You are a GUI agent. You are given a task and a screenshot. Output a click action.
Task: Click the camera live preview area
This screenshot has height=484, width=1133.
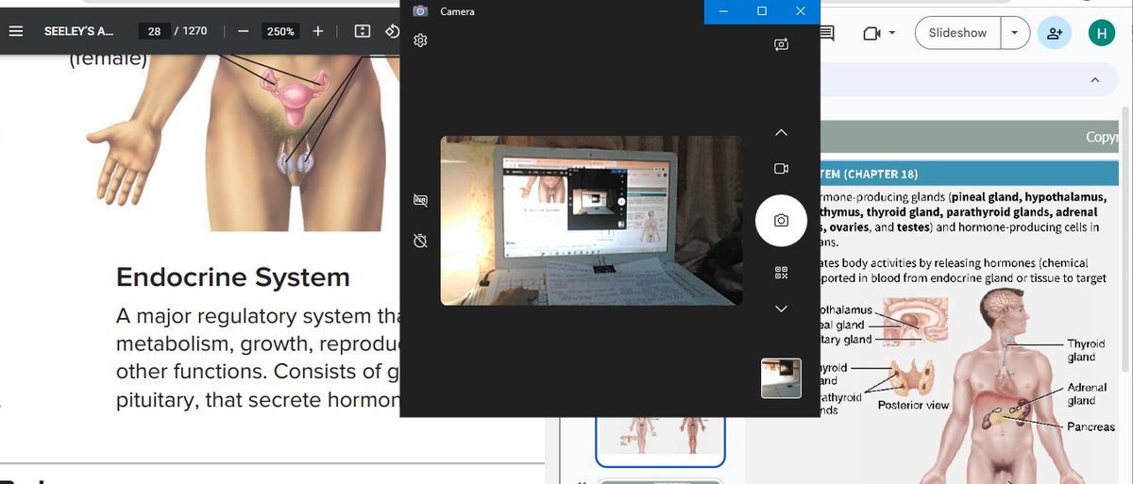(x=591, y=220)
